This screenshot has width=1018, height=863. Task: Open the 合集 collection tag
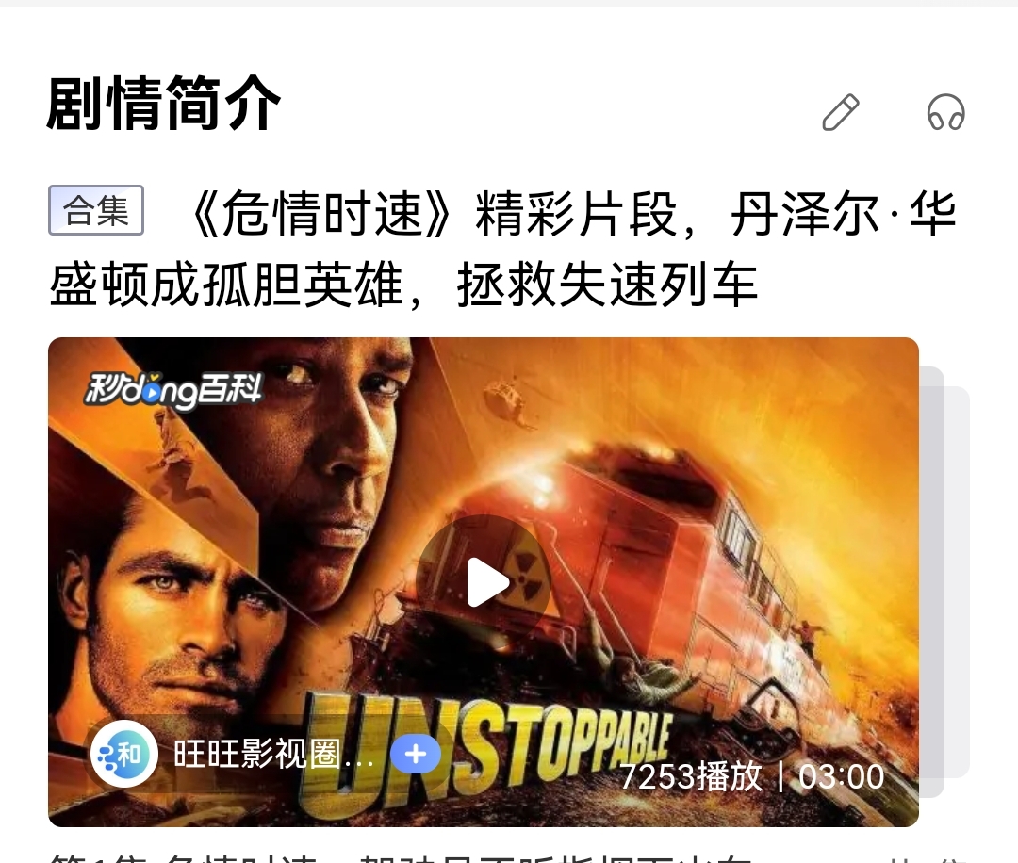(96, 210)
